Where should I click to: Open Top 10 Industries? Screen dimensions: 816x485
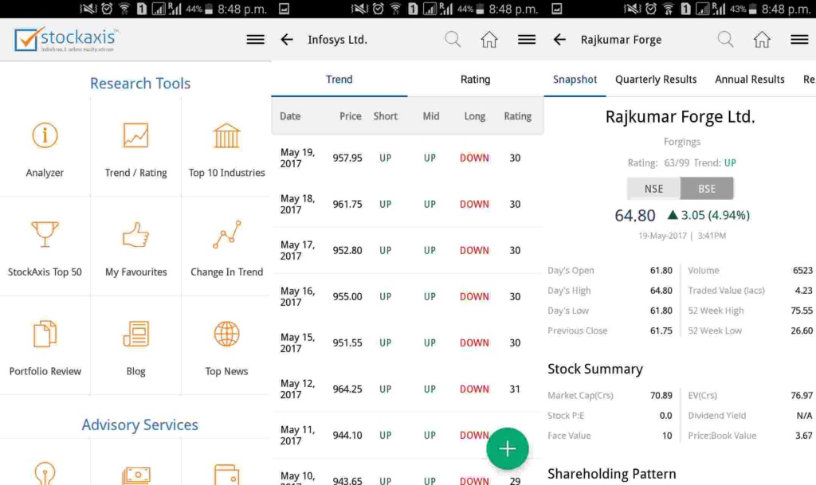tap(226, 147)
